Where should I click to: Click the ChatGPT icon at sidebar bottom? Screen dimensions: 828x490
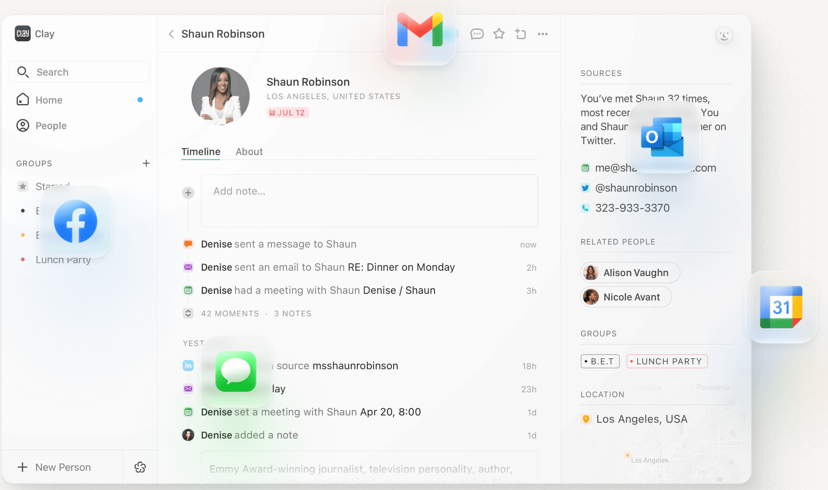140,467
